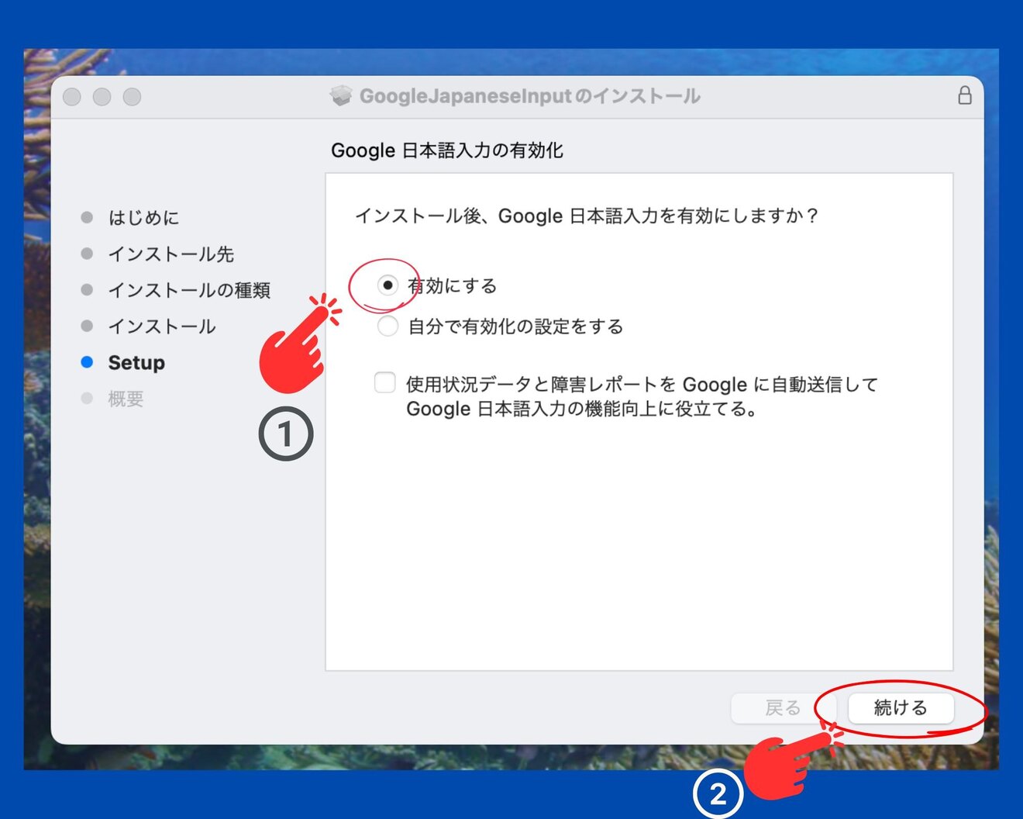The image size is (1023, 819).
Task: Zoom the installer window with third title button
Action: [x=132, y=96]
